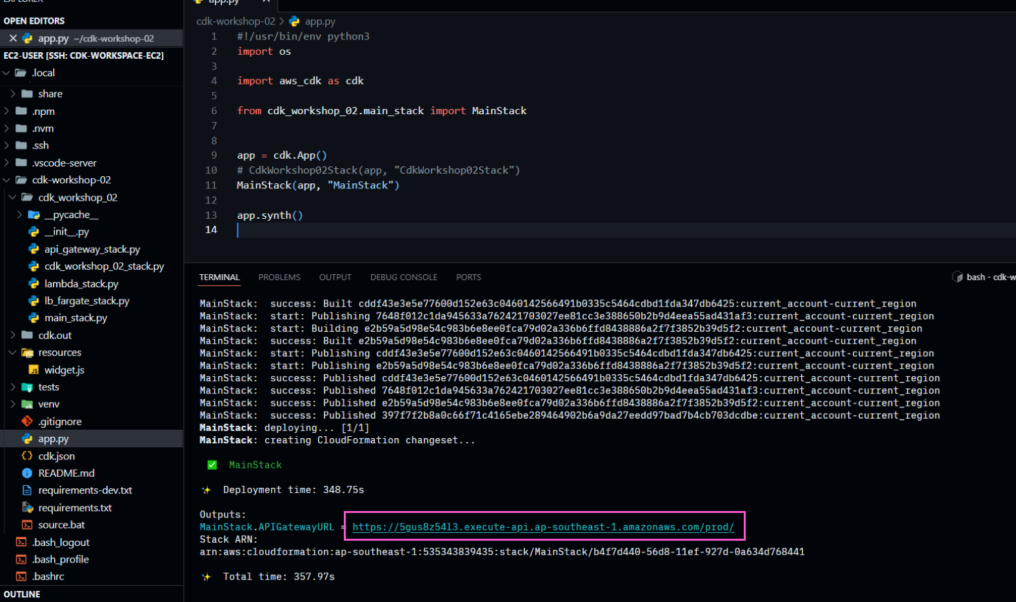
Task: Click the lb_fargate_stack.py Python icon
Action: tap(34, 301)
